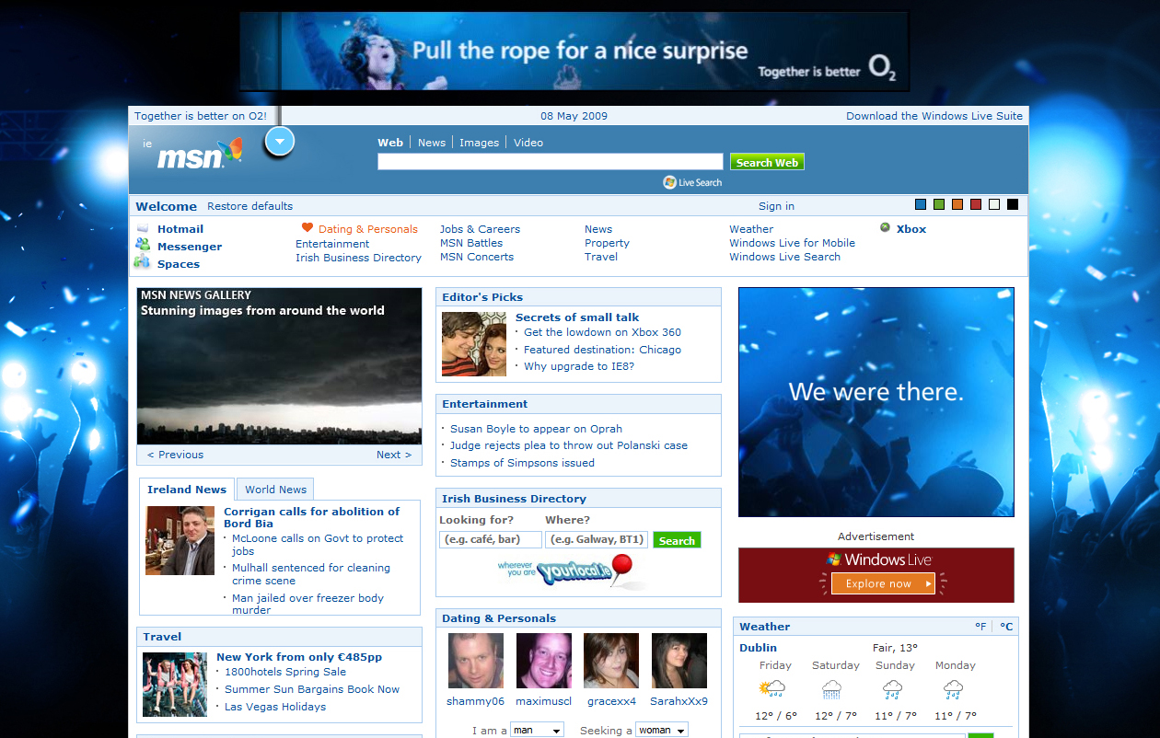This screenshot has height=738, width=1160.
Task: Click the Windows Live flag logo
Action: coord(833,559)
